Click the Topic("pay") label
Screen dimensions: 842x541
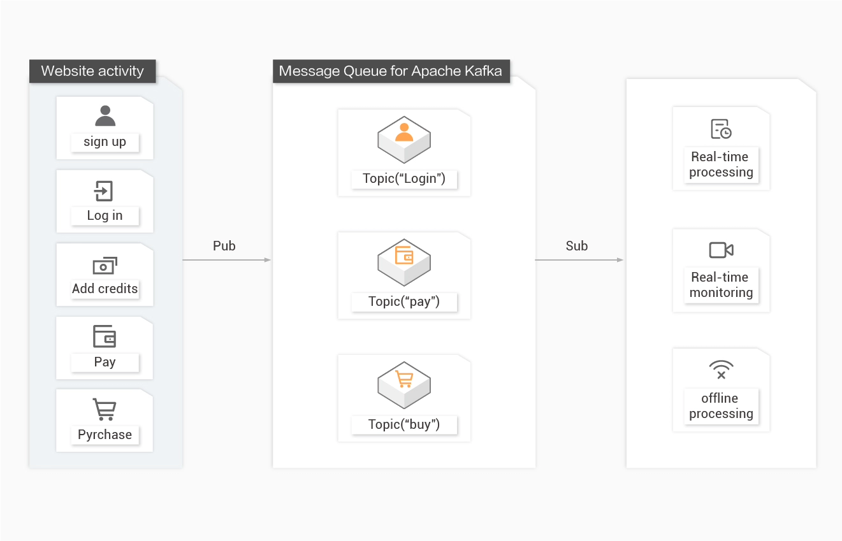point(404,301)
